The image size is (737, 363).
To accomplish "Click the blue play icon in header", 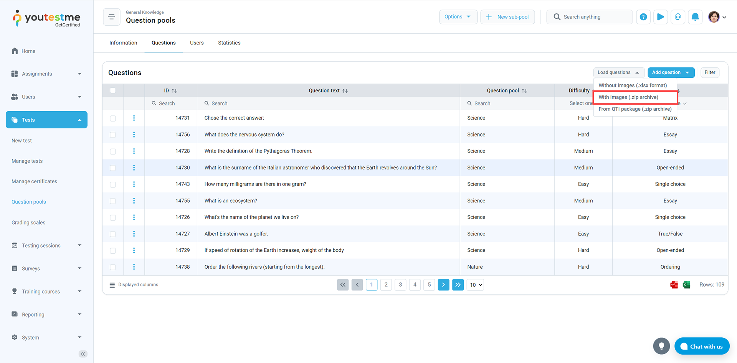I will [x=661, y=17].
